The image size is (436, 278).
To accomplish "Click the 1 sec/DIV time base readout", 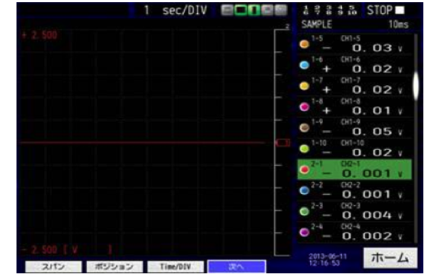I will [x=176, y=11].
